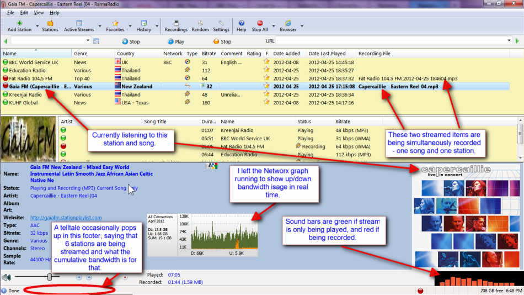Viewport: 524px width, 295px height.
Task: Click the red recording indicator in status bar
Action: (x=420, y=291)
